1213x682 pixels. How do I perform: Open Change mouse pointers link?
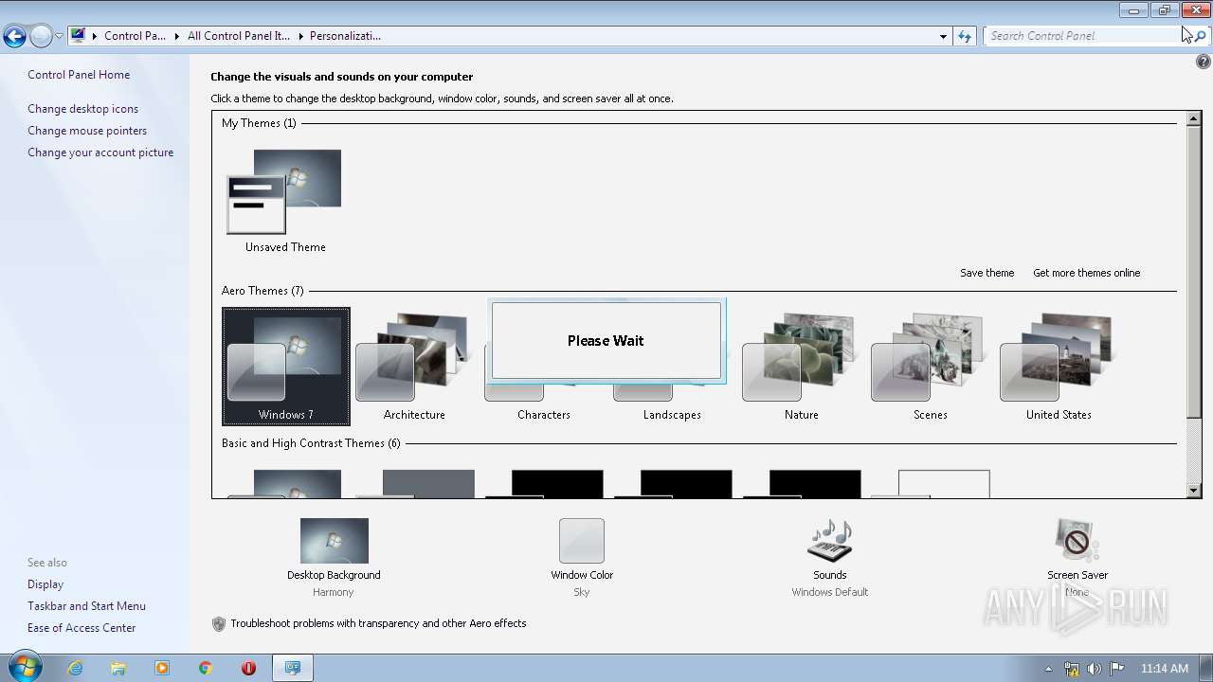click(x=87, y=131)
